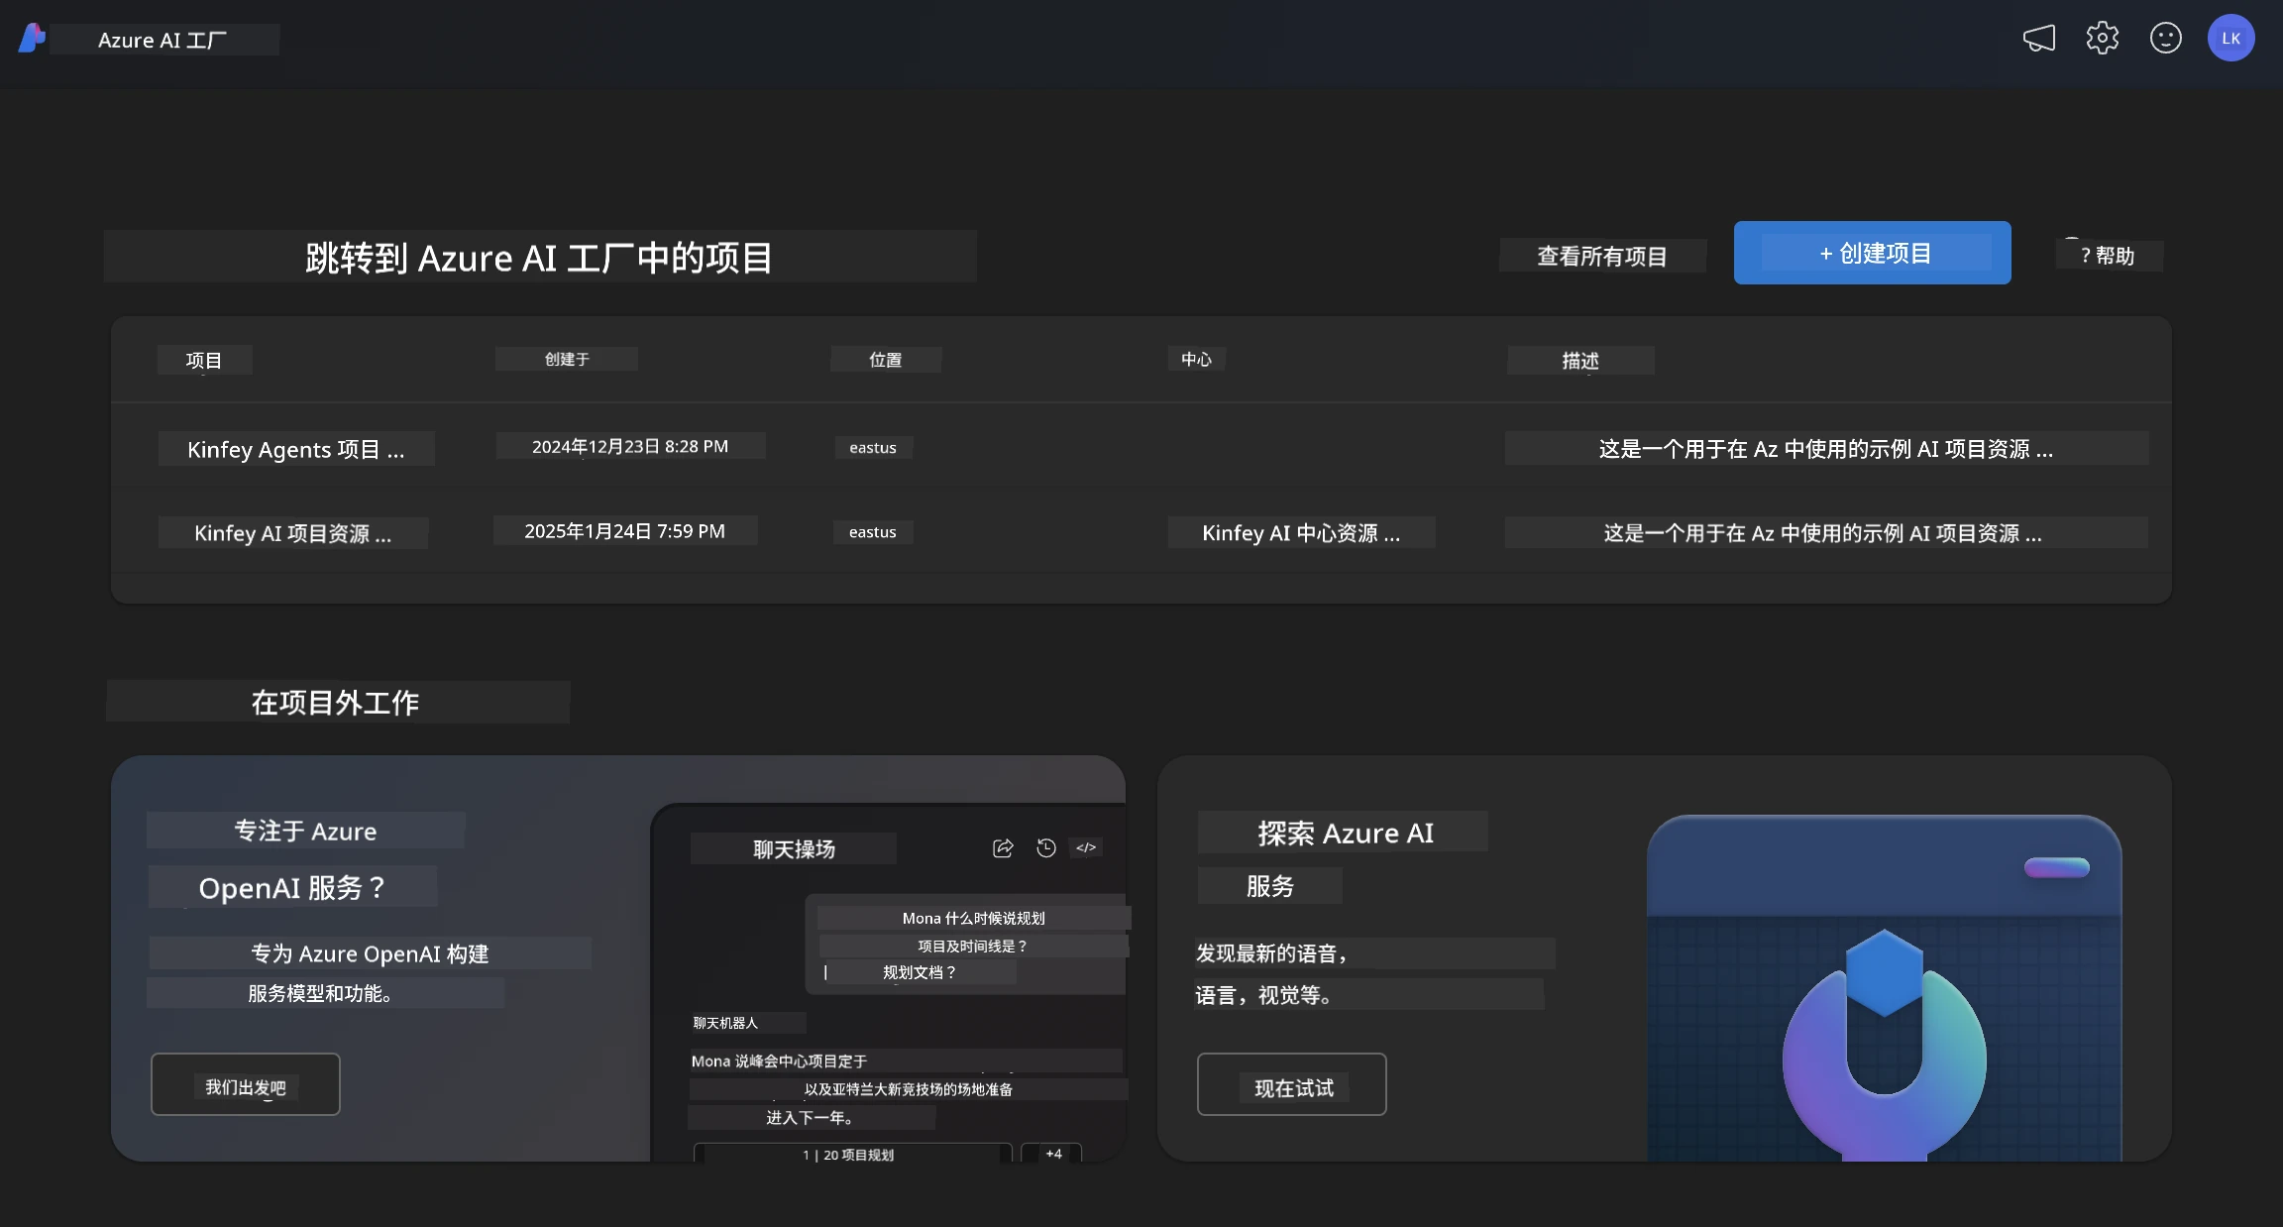Click the 专注于 Azure card title

coord(305,831)
